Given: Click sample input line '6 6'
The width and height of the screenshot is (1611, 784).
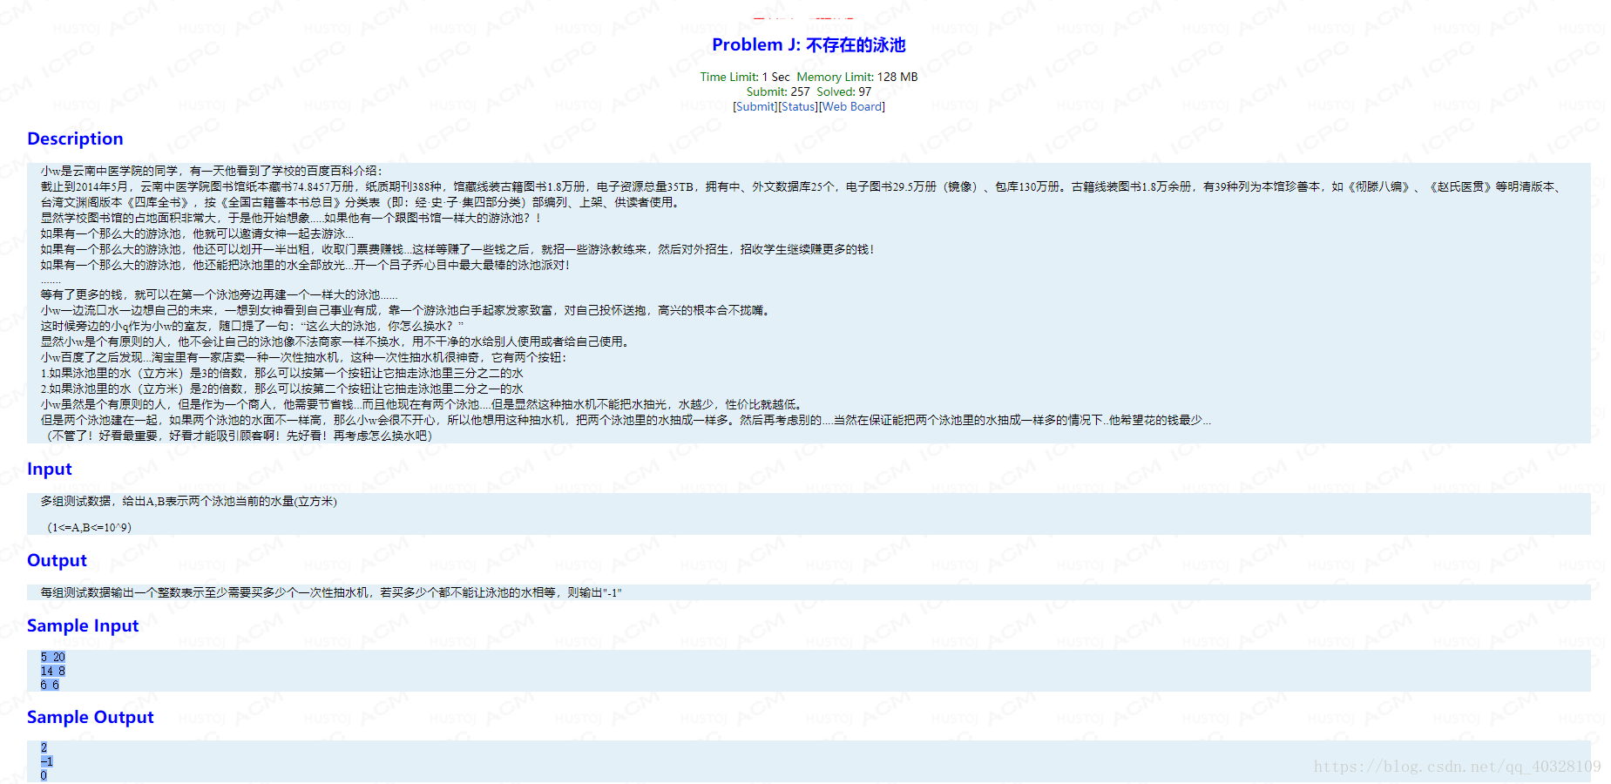Looking at the screenshot, I should (x=50, y=685).
